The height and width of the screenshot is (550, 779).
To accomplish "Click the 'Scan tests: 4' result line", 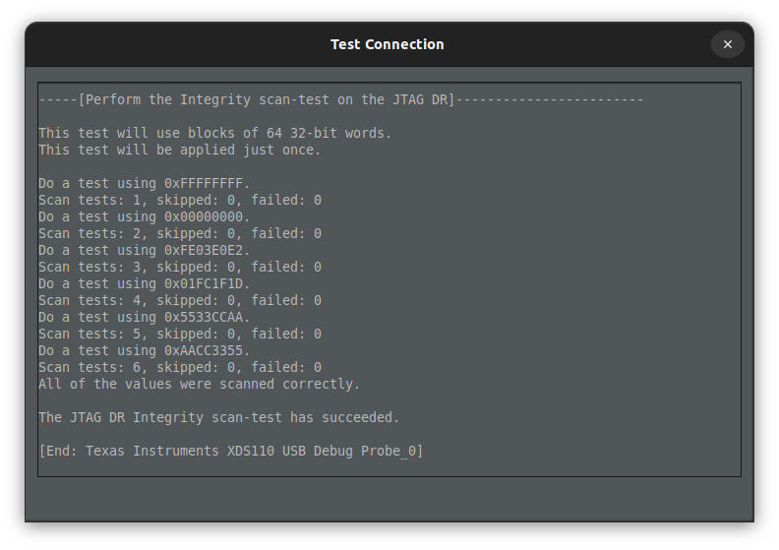I will click(x=179, y=300).
